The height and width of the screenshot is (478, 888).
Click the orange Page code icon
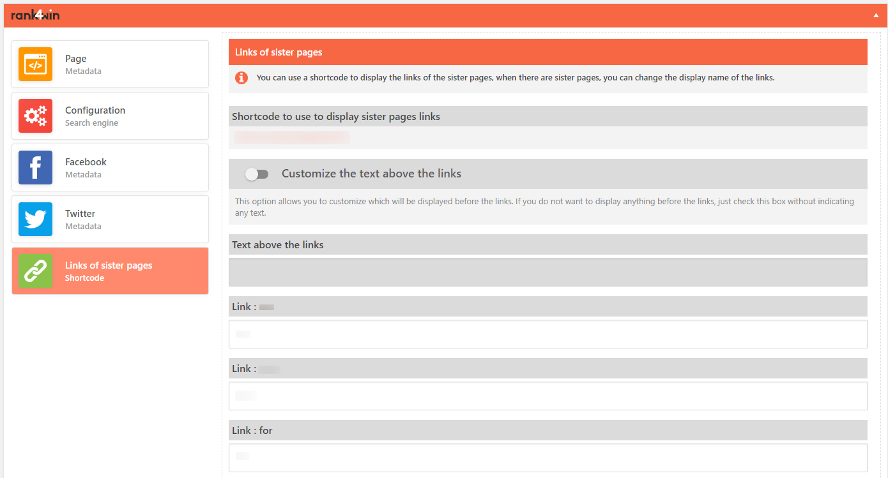point(35,64)
